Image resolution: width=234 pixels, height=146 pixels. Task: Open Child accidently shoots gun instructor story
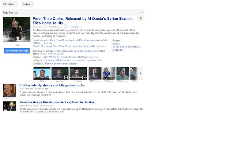[x=52, y=85]
